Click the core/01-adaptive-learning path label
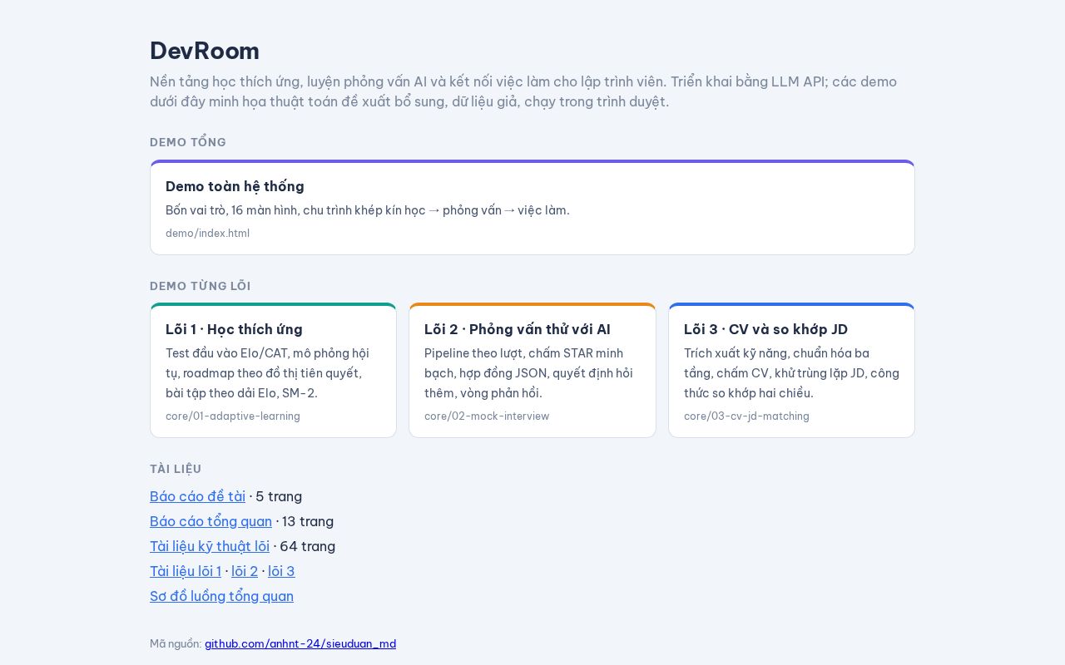1065x665 pixels. click(x=233, y=416)
